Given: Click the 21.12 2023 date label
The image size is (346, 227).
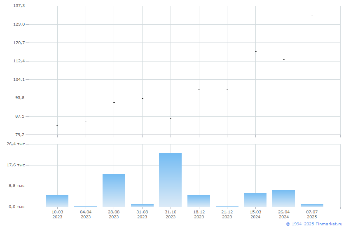Looking at the screenshot, I should (227, 214).
